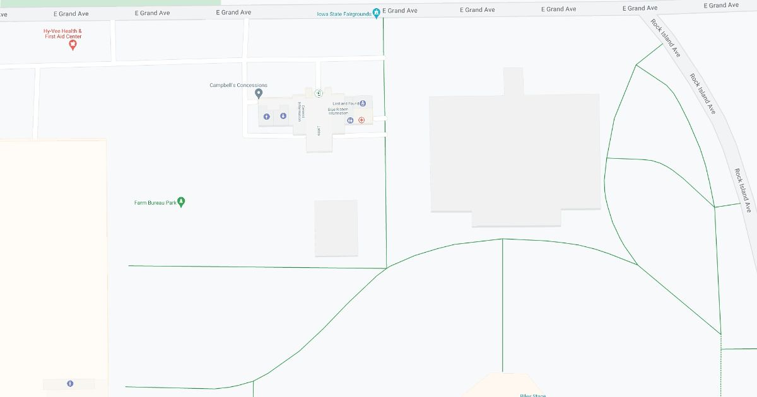Open the Farm Bureau Park label

155,203
